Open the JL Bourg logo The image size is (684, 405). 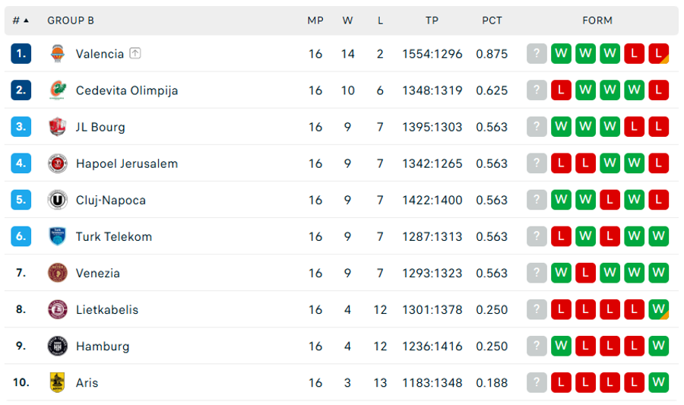pos(57,127)
